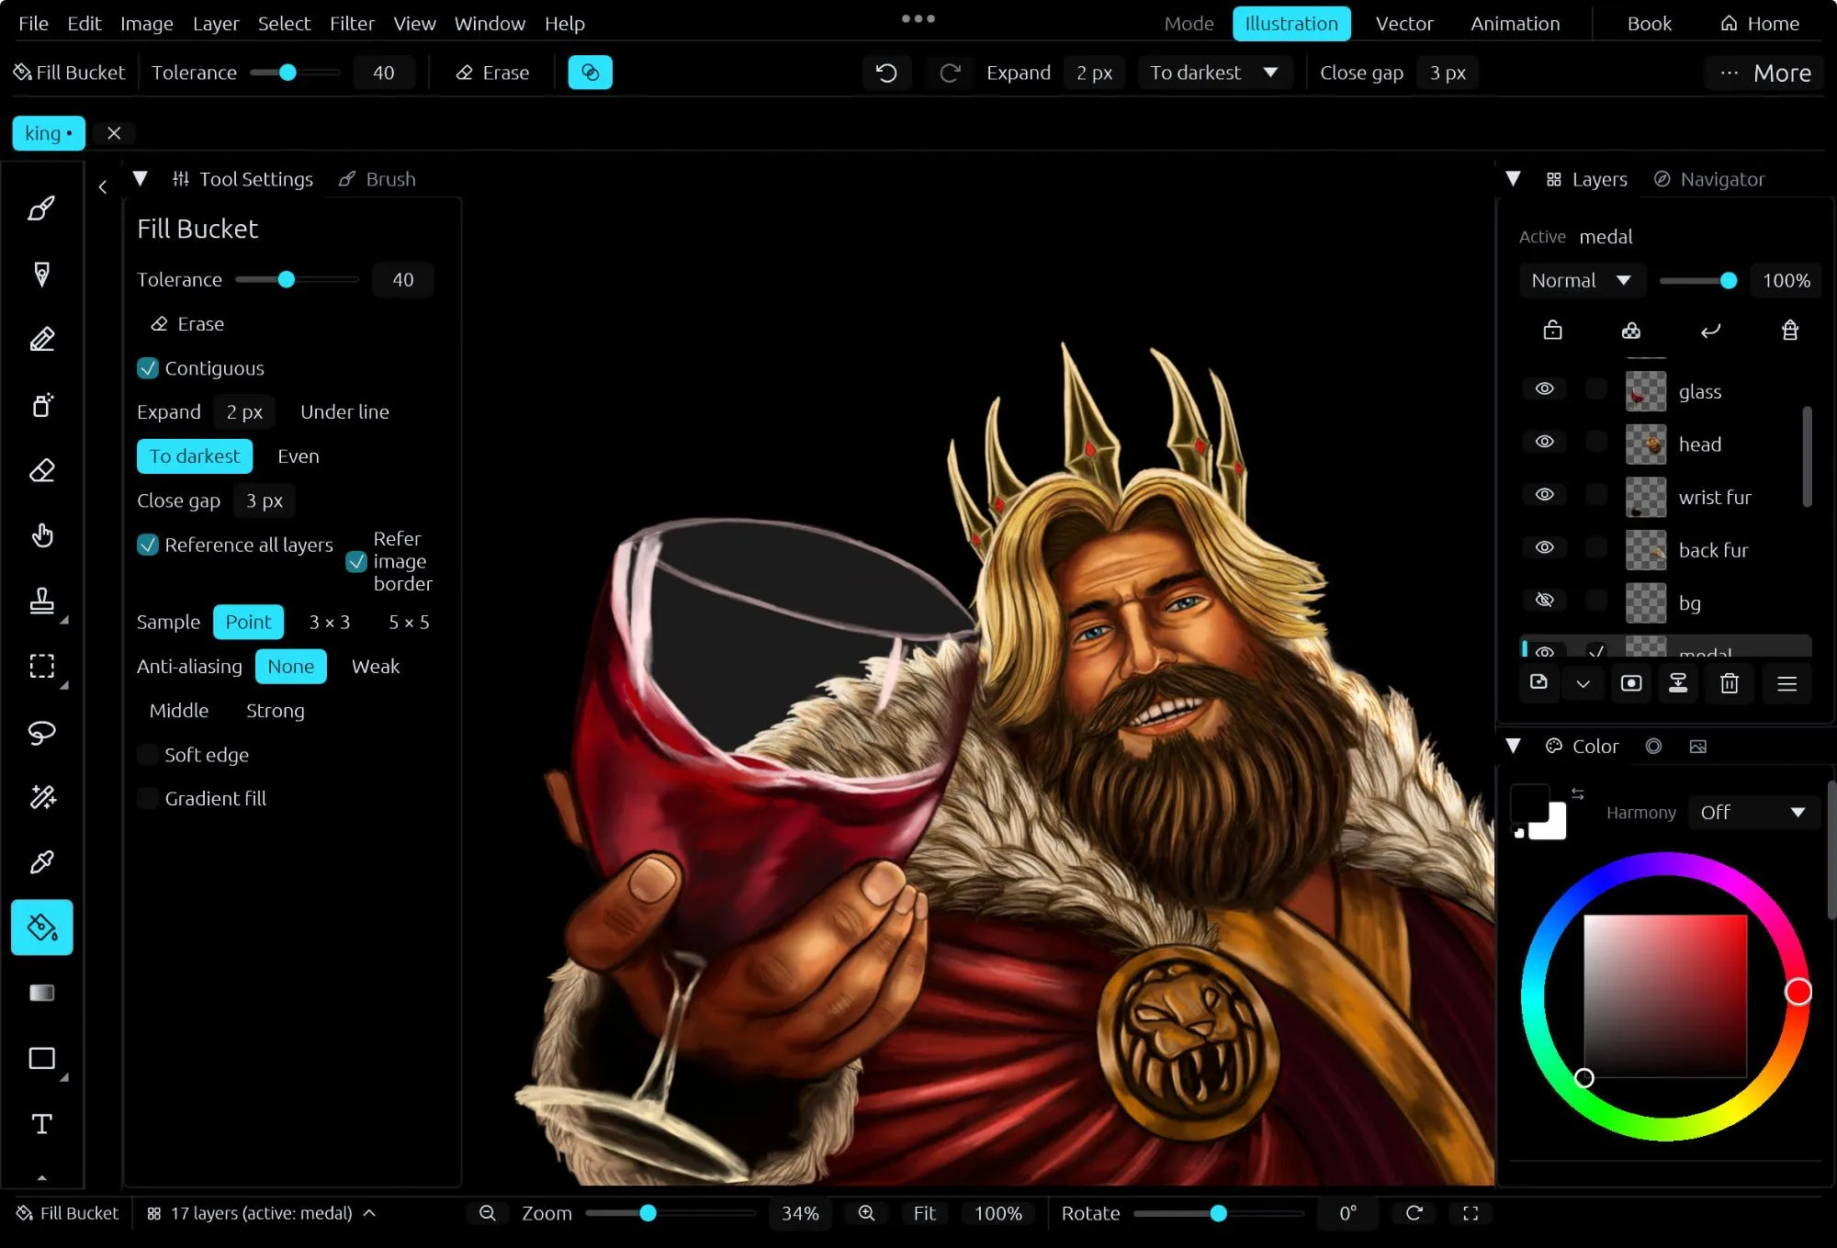The image size is (1837, 1248).
Task: Switch to Vector mode
Action: pos(1403,23)
